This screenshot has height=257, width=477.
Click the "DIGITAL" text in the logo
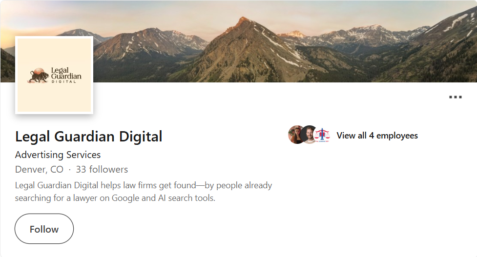tap(64, 81)
